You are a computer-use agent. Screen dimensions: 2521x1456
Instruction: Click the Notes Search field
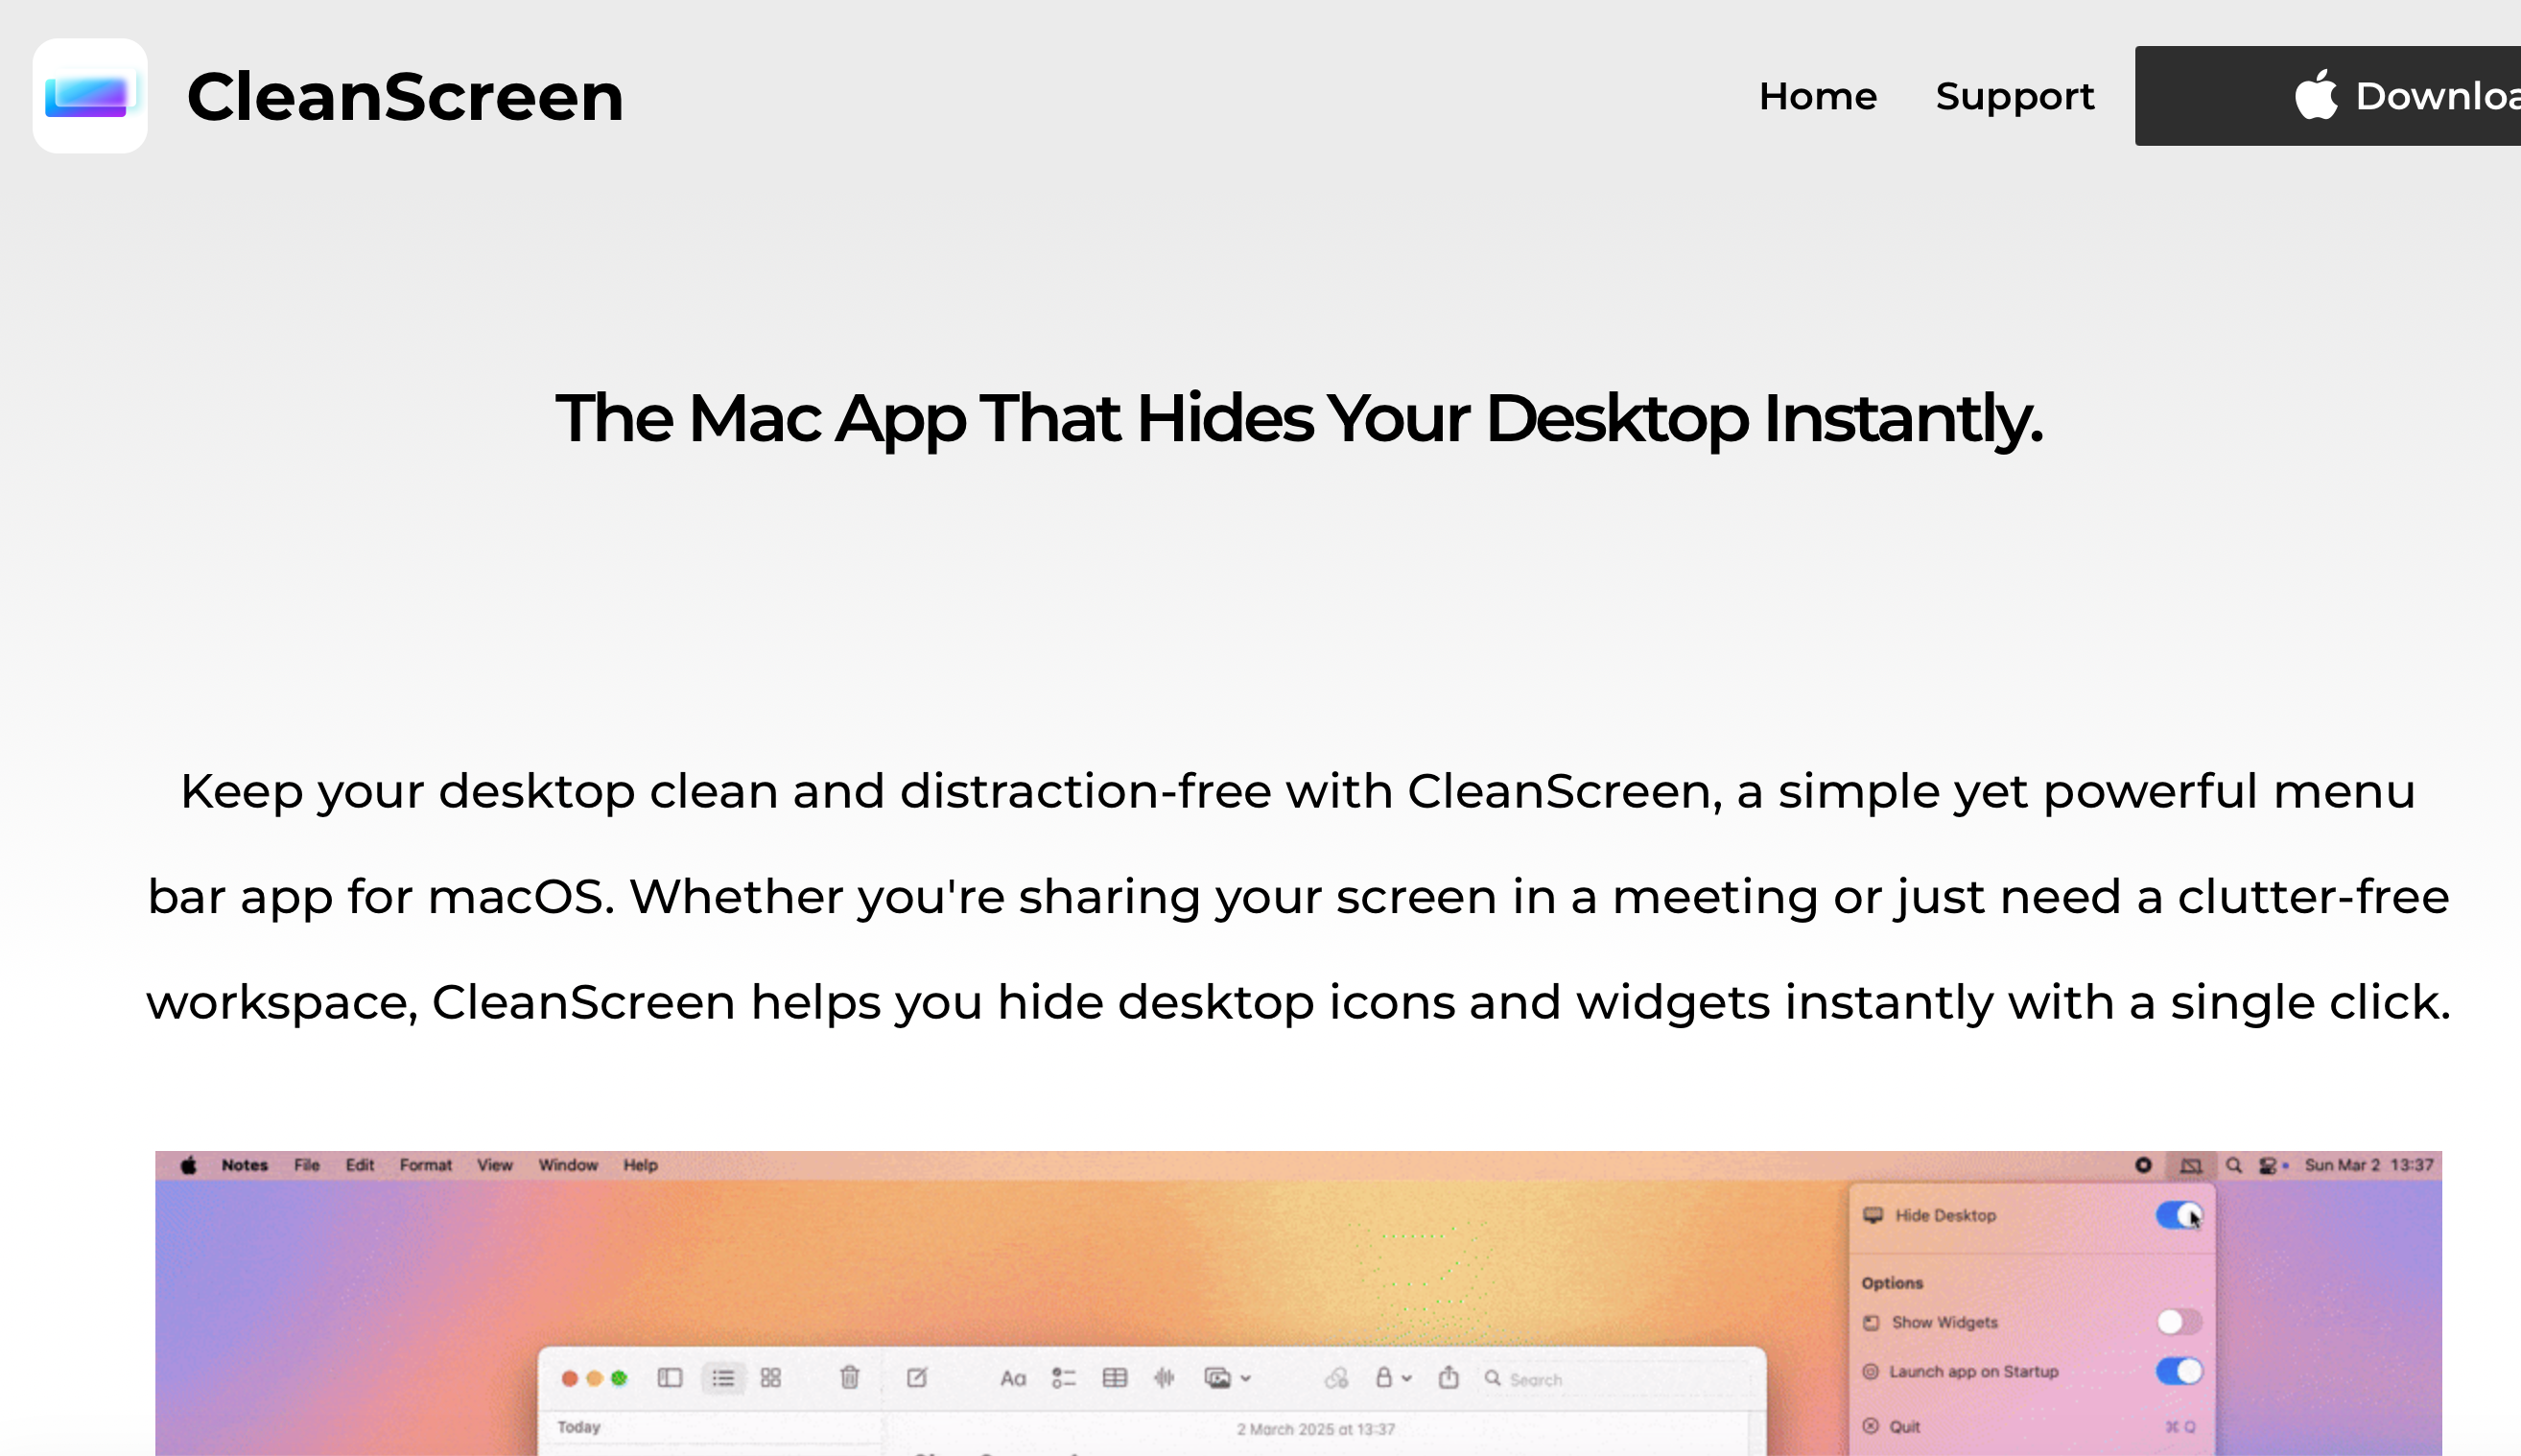click(1535, 1379)
